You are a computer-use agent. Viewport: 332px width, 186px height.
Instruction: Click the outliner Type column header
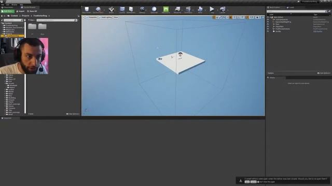315,14
